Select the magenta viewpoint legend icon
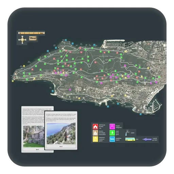The height and width of the screenshot is (174, 174). (x=112, y=126)
